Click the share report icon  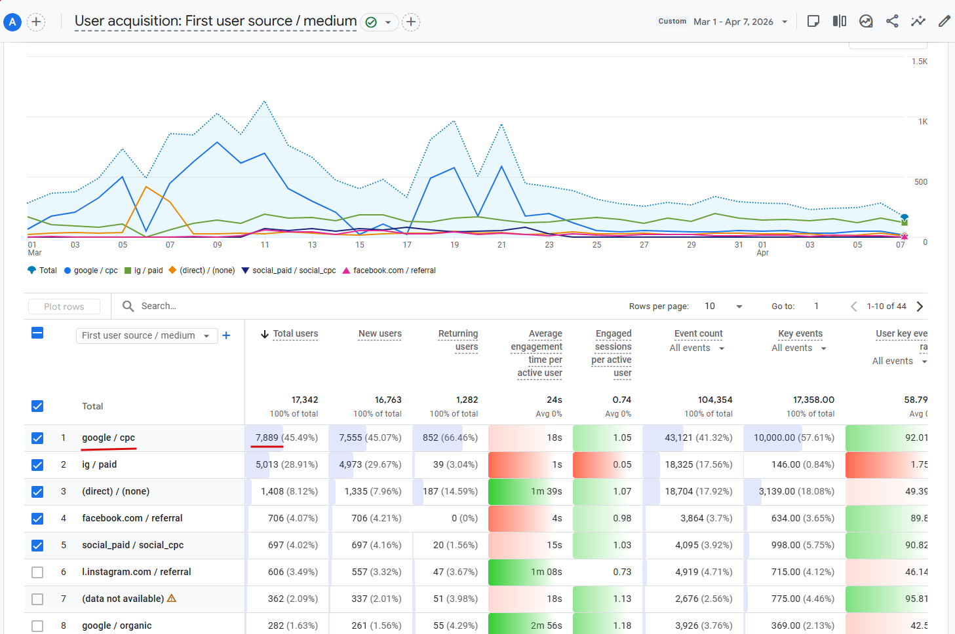(x=892, y=22)
